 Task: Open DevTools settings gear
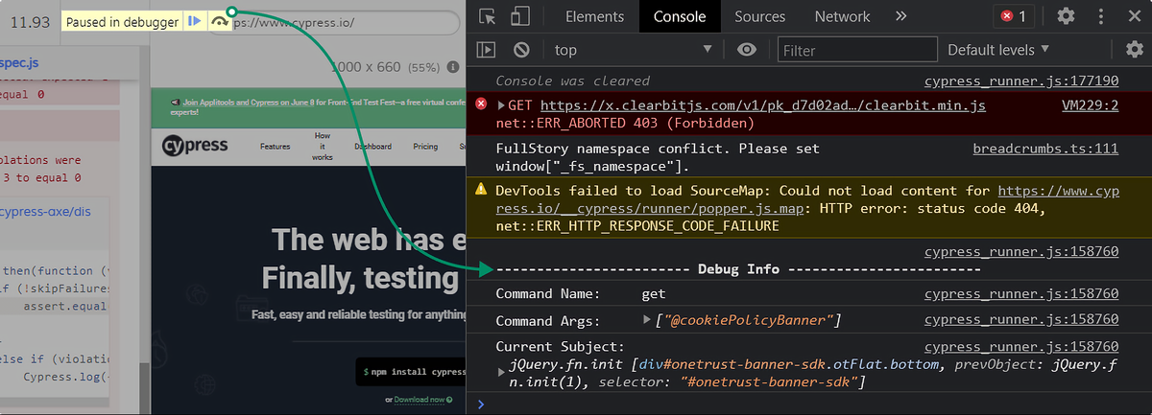click(x=1066, y=16)
